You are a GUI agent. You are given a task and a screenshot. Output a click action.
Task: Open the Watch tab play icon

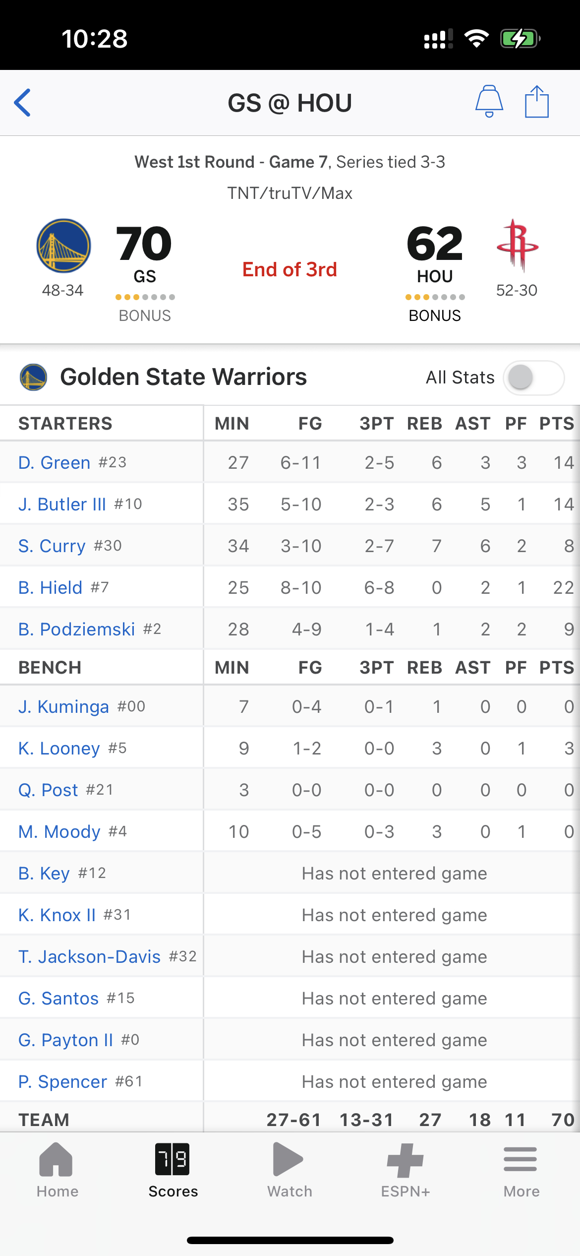click(x=288, y=1159)
